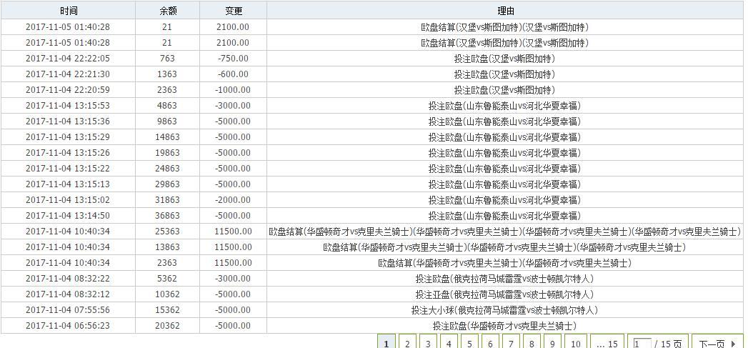Click current page 1 button
Screen dimensions: 748x348
387,343
